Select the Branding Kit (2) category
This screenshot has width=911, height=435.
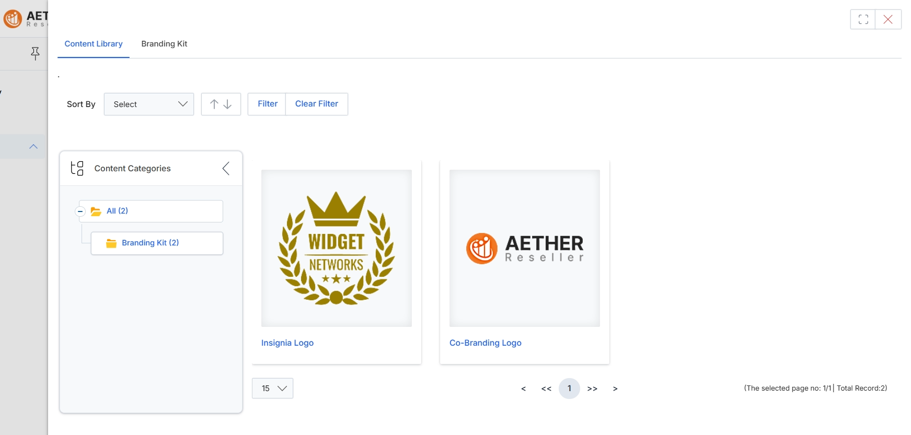click(x=157, y=243)
